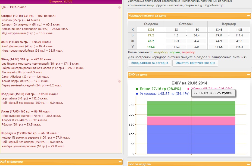Screen dimensions: 252x166
Task: Click the Вес за неделю header title
Action: [x=139, y=164]
